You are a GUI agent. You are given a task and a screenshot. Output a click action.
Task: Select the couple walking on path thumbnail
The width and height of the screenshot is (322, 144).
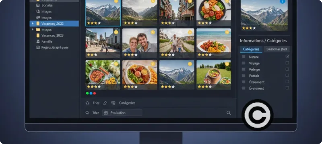click(x=177, y=43)
